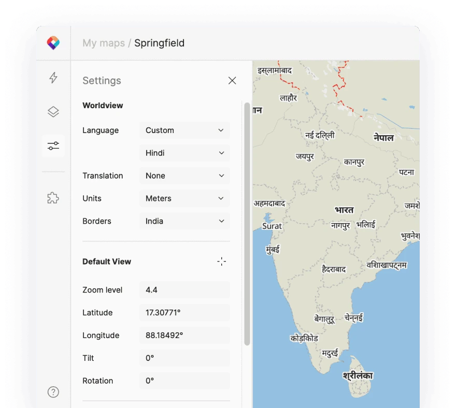Open the puzzle piece extensions icon

click(x=53, y=198)
